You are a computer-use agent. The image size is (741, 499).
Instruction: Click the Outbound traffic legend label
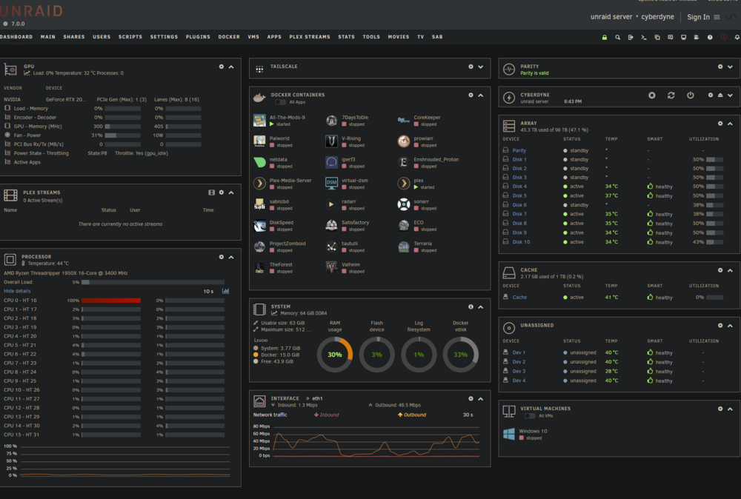point(411,415)
